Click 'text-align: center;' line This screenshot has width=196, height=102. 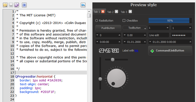pyautogui.click(x=35, y=84)
